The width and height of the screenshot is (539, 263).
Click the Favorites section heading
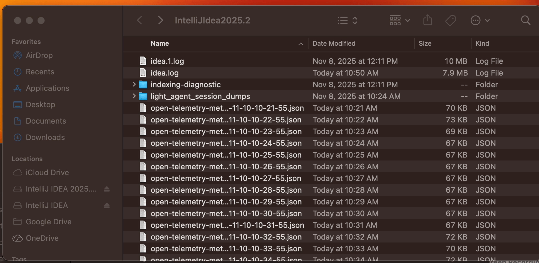[x=26, y=42]
